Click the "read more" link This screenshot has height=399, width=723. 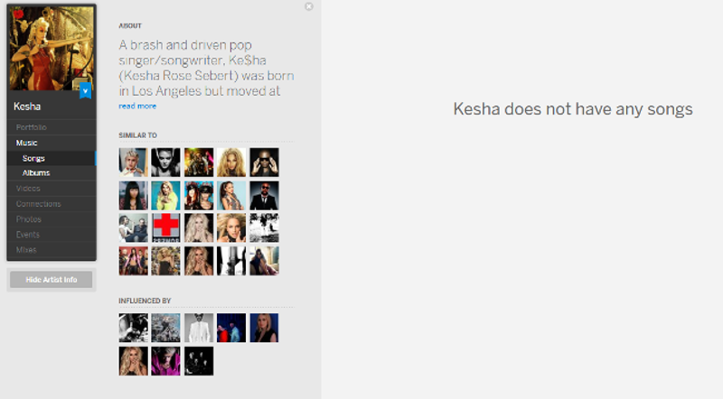pyautogui.click(x=137, y=107)
